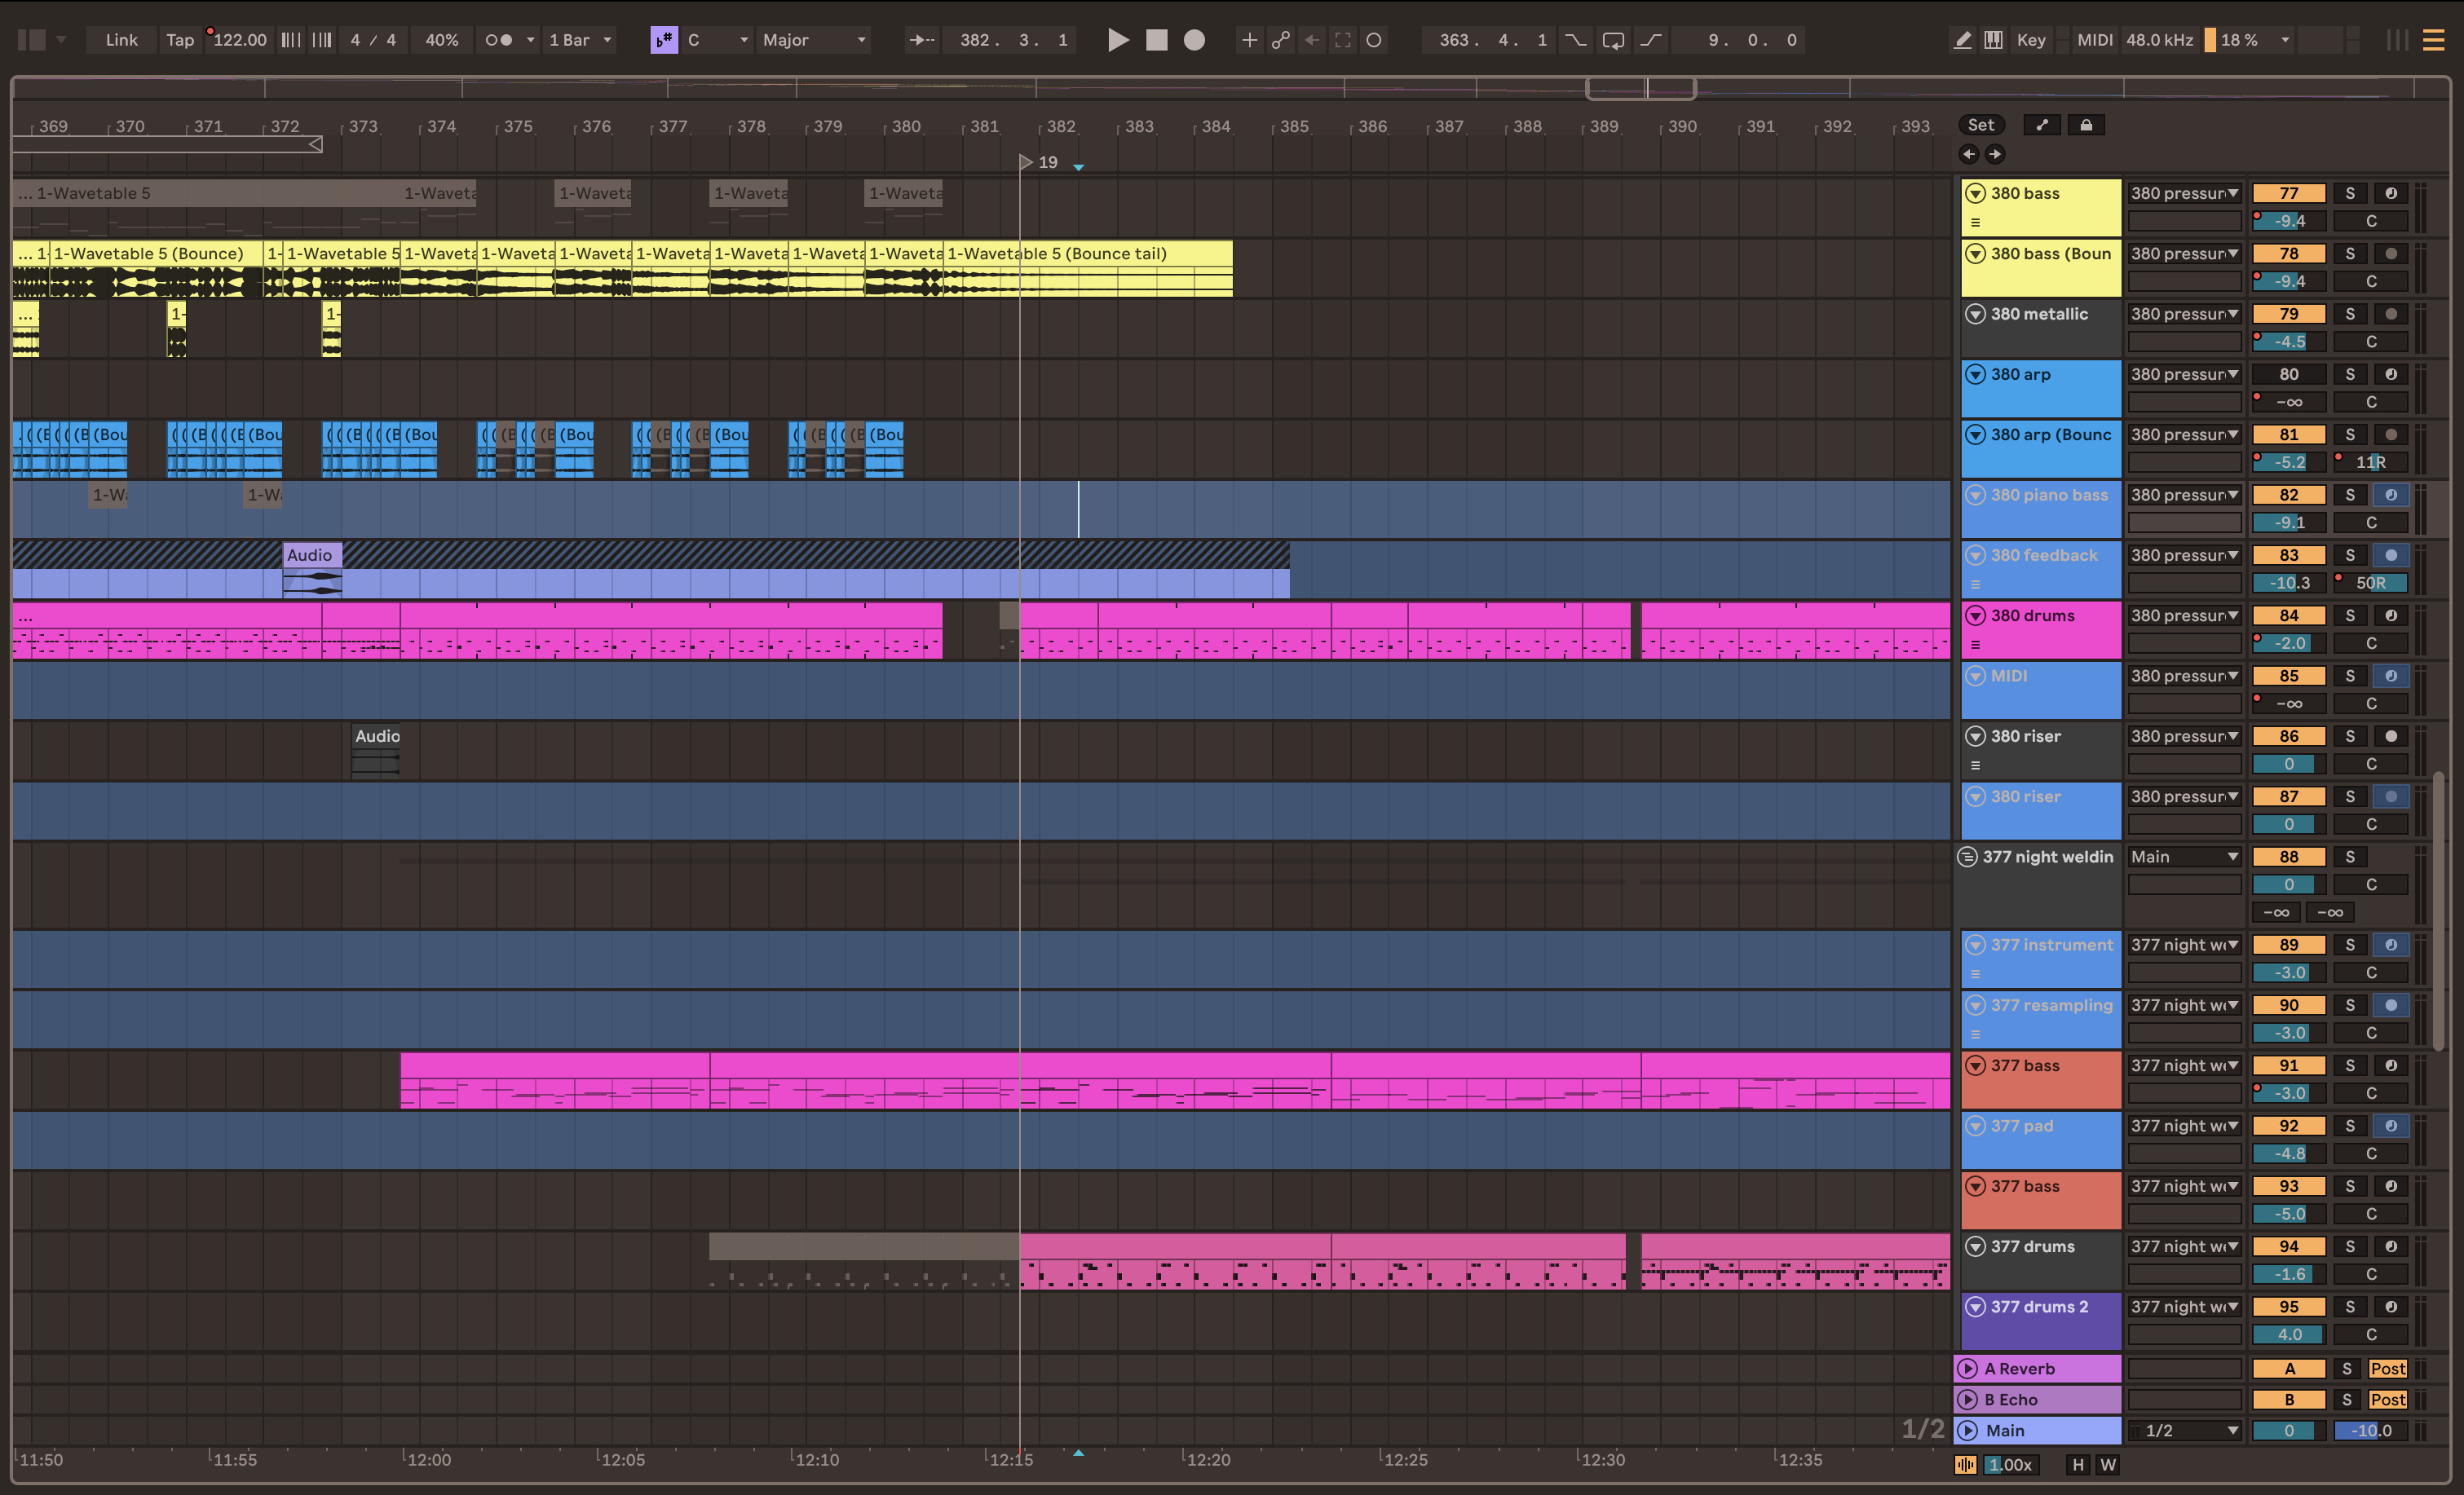Open the Major scale dropdown

pyautogui.click(x=813, y=40)
